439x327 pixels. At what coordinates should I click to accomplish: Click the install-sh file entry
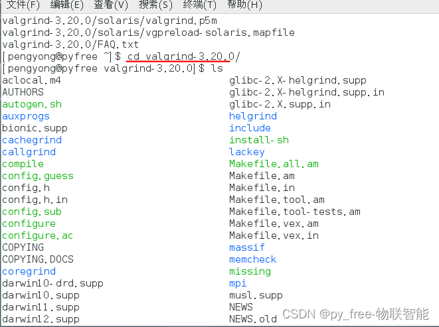click(x=259, y=140)
